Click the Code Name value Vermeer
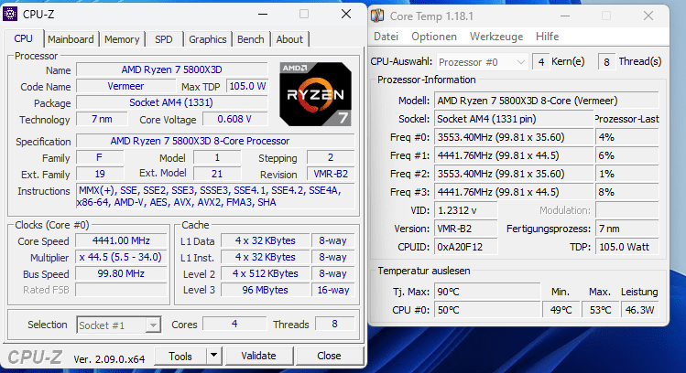Image resolution: width=686 pixels, height=373 pixels. [x=126, y=86]
